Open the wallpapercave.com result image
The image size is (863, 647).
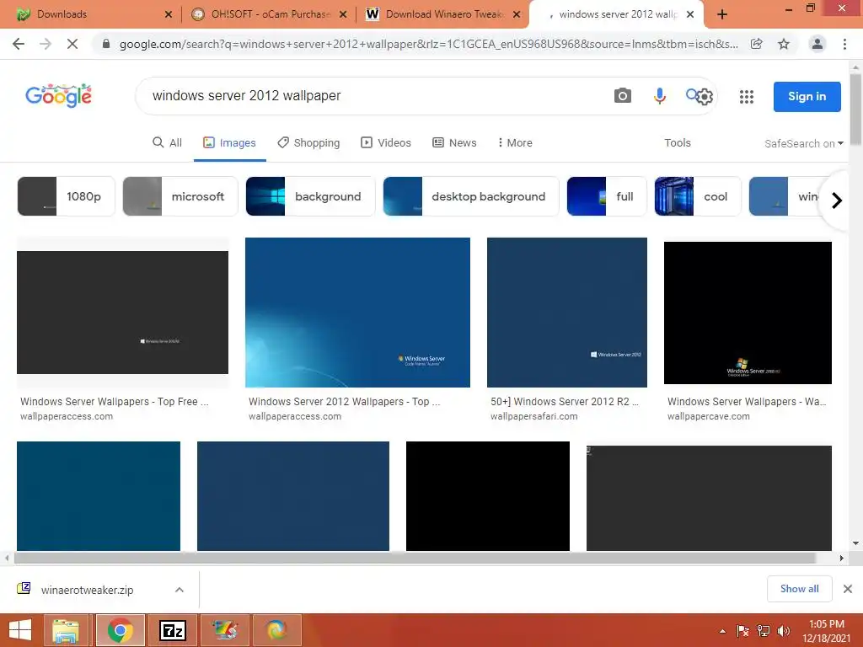point(748,313)
